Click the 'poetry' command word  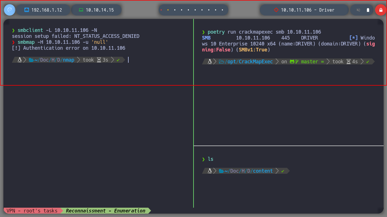tap(216, 32)
